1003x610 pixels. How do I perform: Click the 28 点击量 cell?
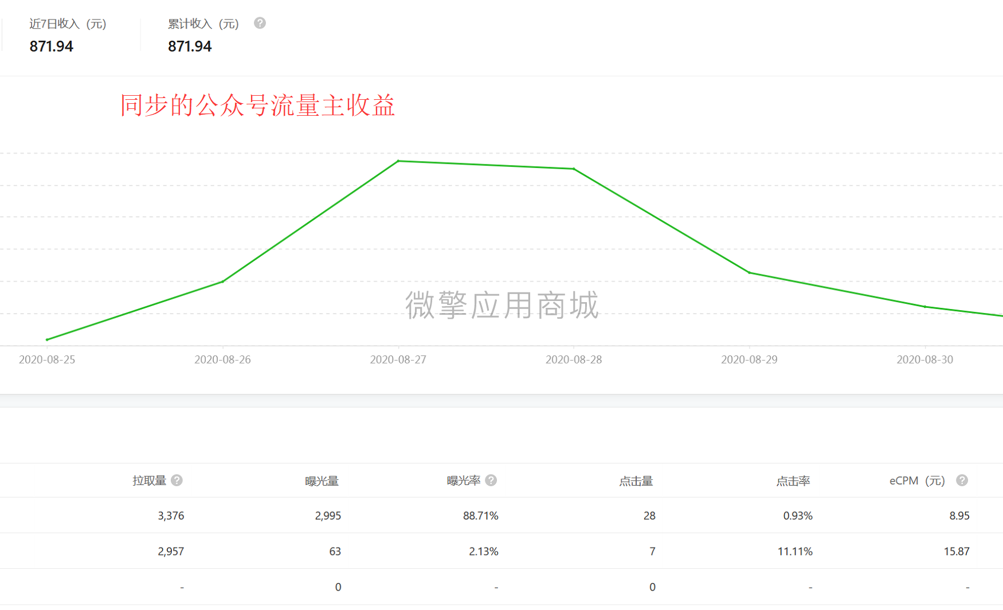(649, 515)
